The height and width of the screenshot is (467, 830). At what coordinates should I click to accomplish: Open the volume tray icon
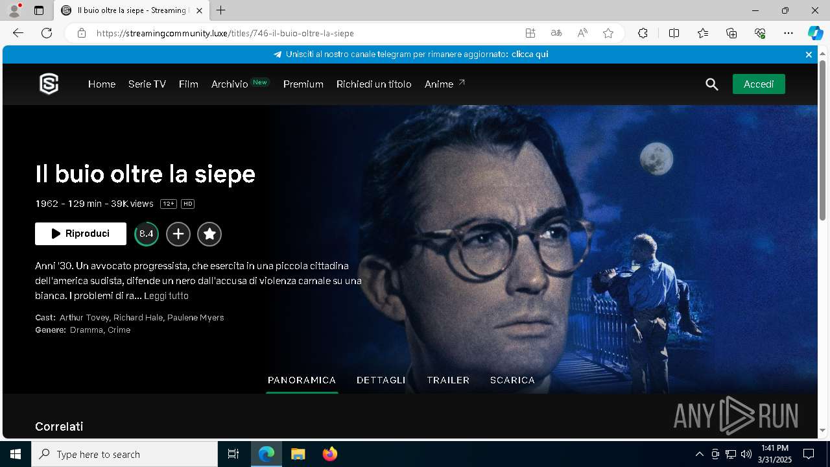point(746,454)
